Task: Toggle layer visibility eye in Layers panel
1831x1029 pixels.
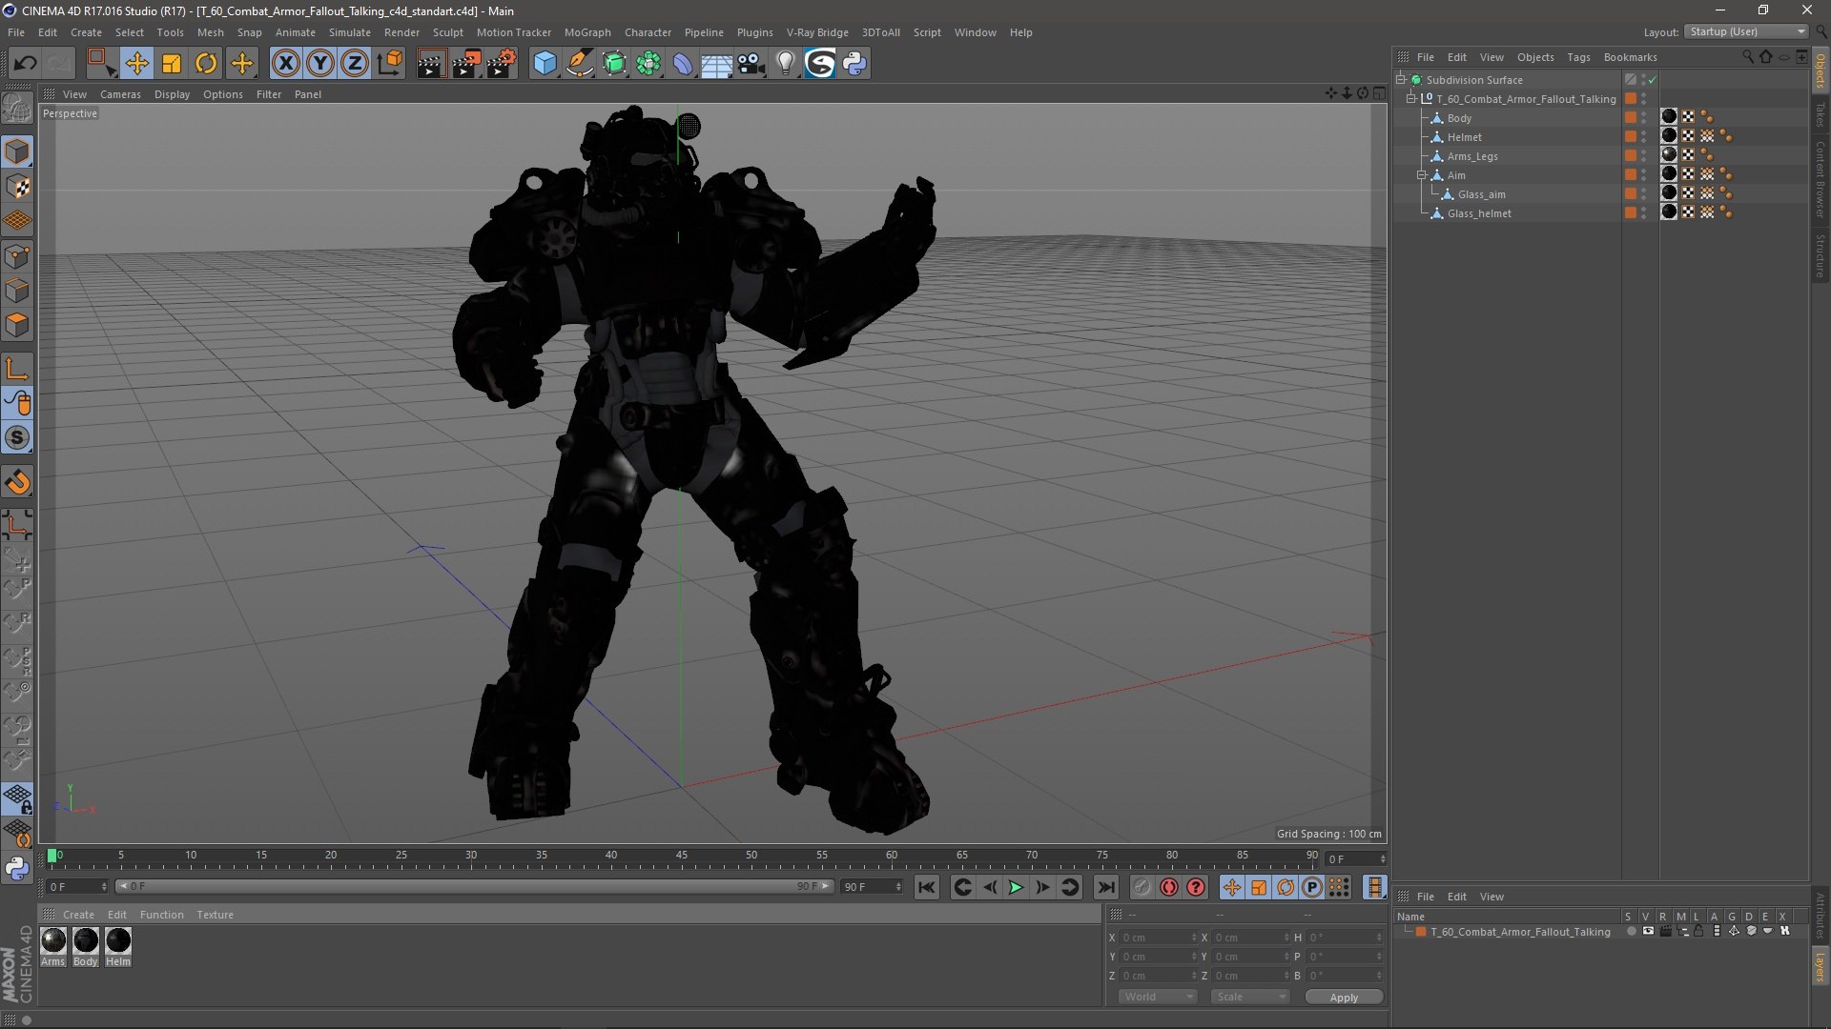Action: tap(1648, 931)
